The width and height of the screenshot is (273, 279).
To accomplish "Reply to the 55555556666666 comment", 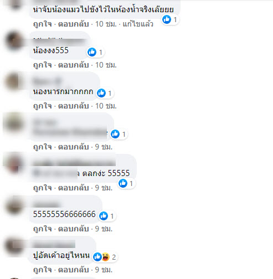I will pos(74,229).
